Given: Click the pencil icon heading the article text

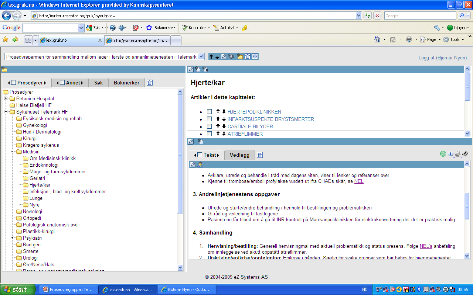Looking at the screenshot, I should coord(193,164).
